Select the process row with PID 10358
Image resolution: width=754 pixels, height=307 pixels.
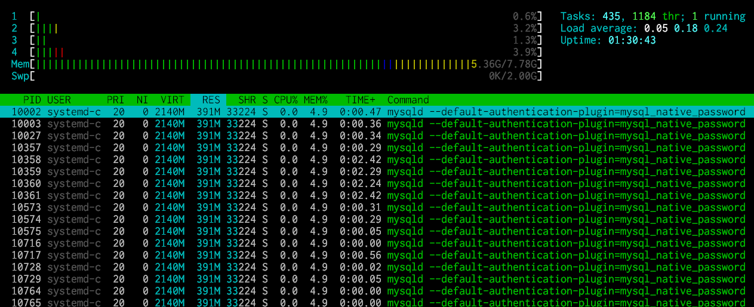coord(377,159)
